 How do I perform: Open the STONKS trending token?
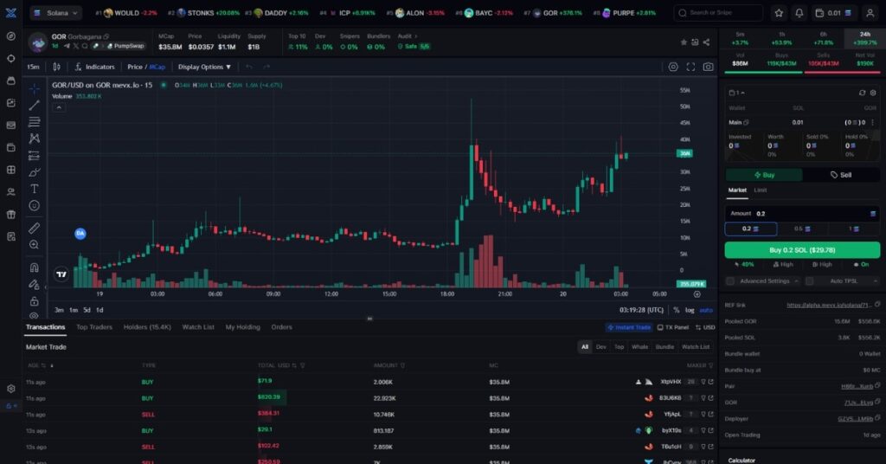point(203,13)
